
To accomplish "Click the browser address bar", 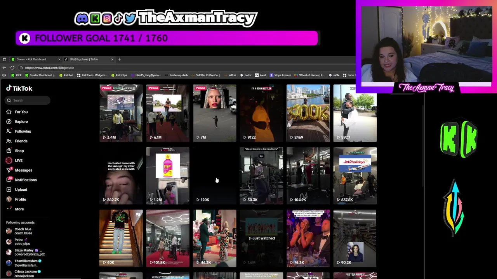I will (x=186, y=67).
